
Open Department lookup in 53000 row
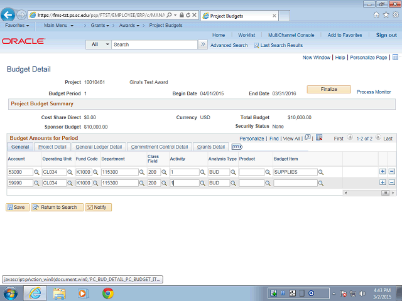tap(141, 172)
